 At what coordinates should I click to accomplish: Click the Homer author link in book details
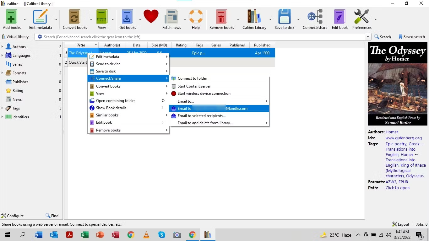392,132
